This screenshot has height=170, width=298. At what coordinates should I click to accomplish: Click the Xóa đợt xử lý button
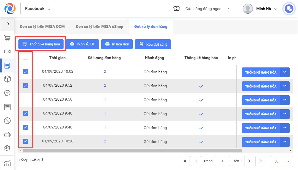tap(153, 44)
